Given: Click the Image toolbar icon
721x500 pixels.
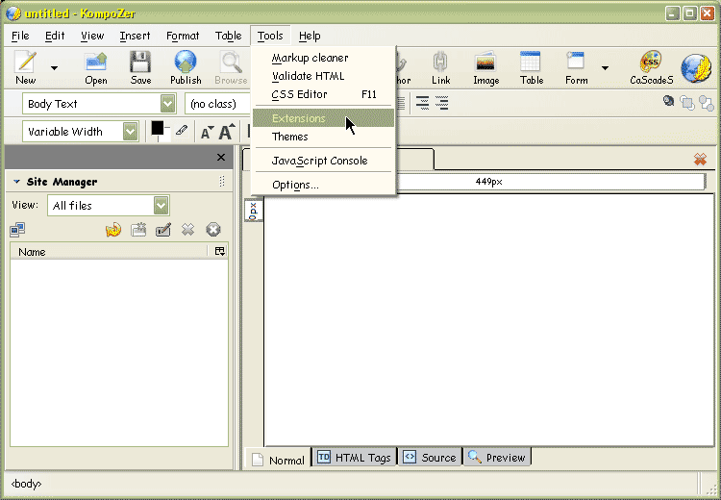Looking at the screenshot, I should tap(486, 67).
